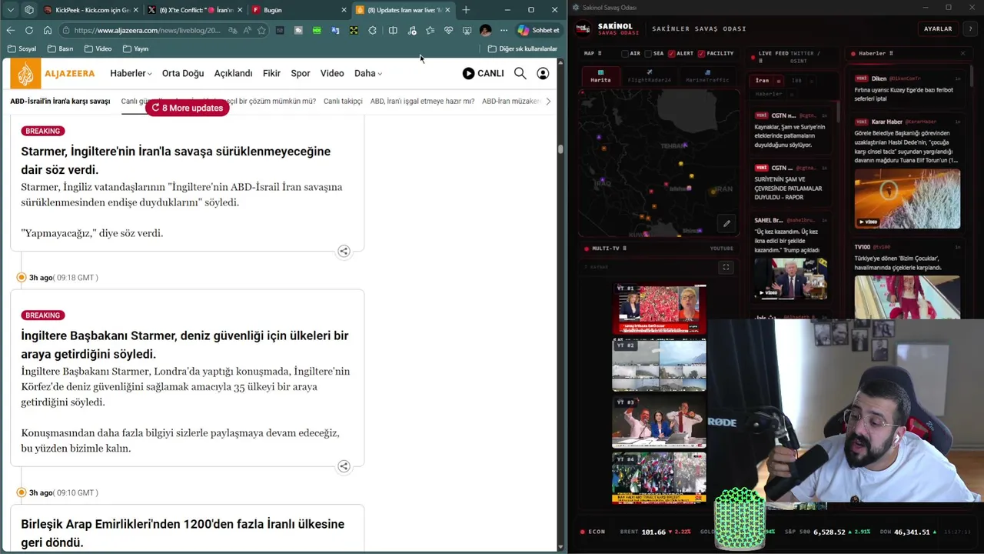The width and height of the screenshot is (984, 554).
Task: Reload the Al Jazeera page
Action: tap(29, 30)
